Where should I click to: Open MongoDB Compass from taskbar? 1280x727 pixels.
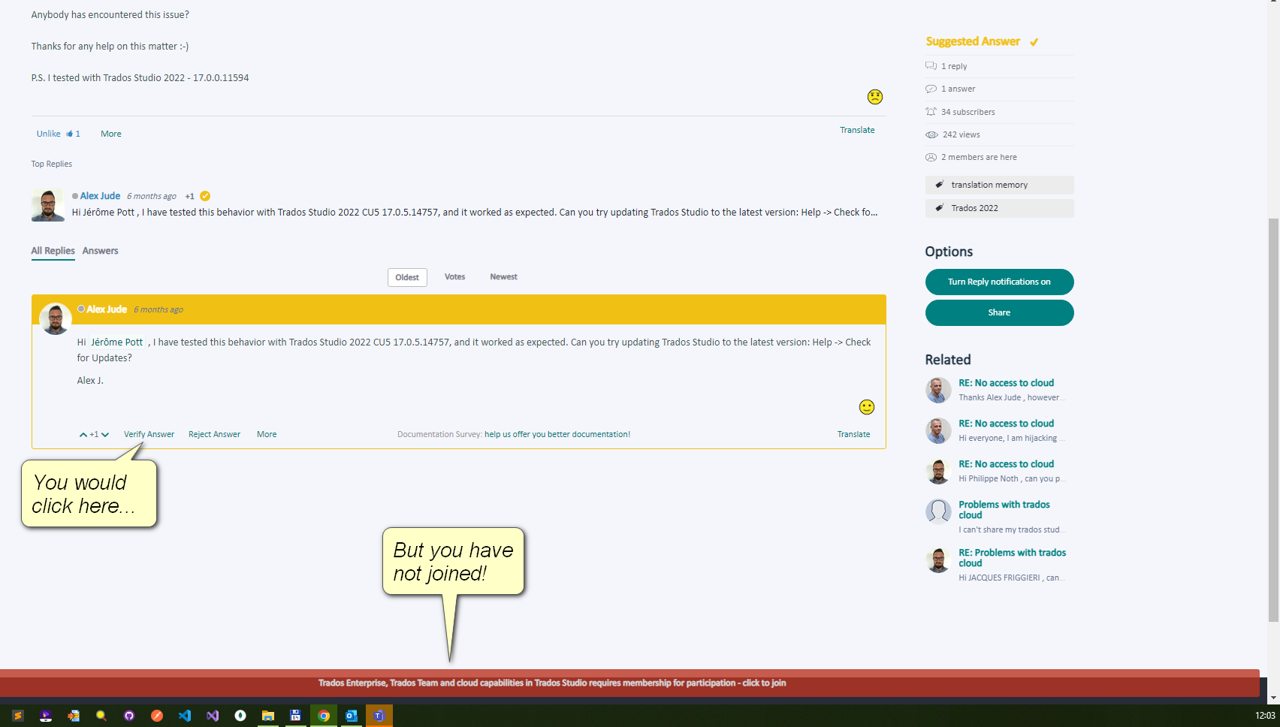click(240, 716)
